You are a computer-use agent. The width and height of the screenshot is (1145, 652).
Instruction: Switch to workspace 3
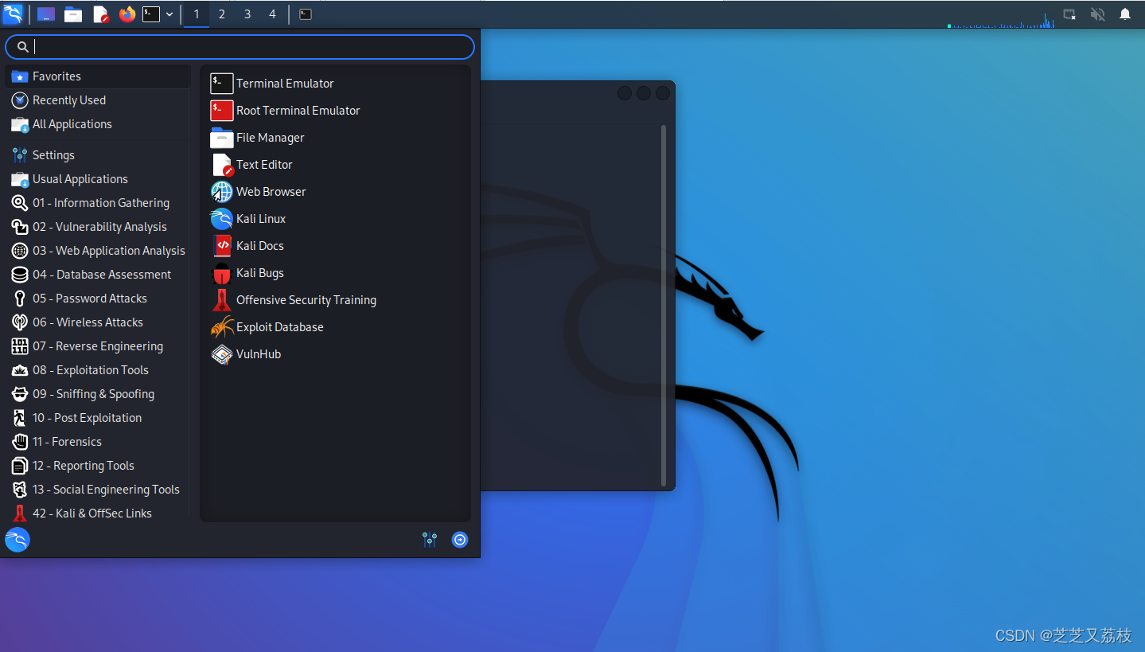click(x=247, y=14)
